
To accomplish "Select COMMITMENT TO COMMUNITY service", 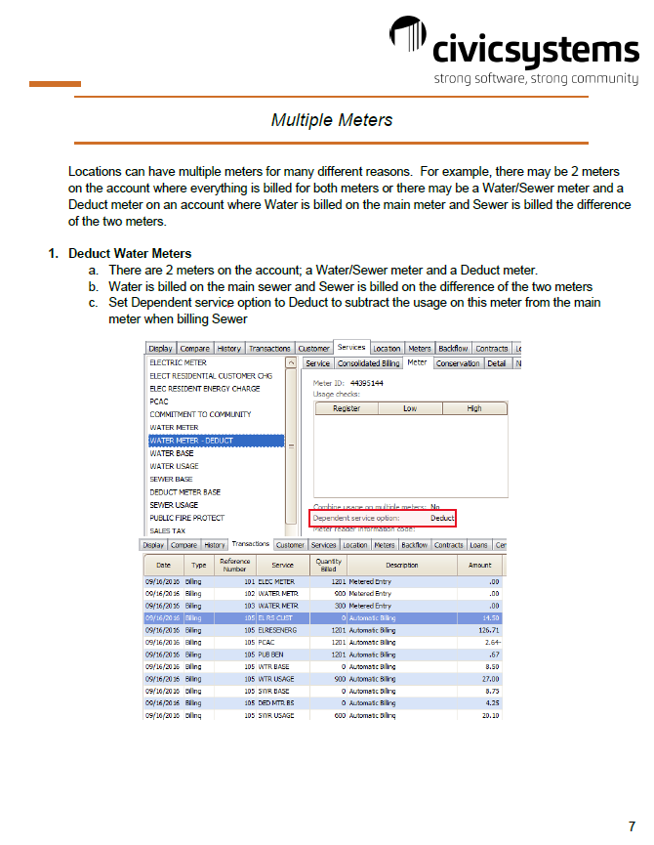I will point(200,414).
